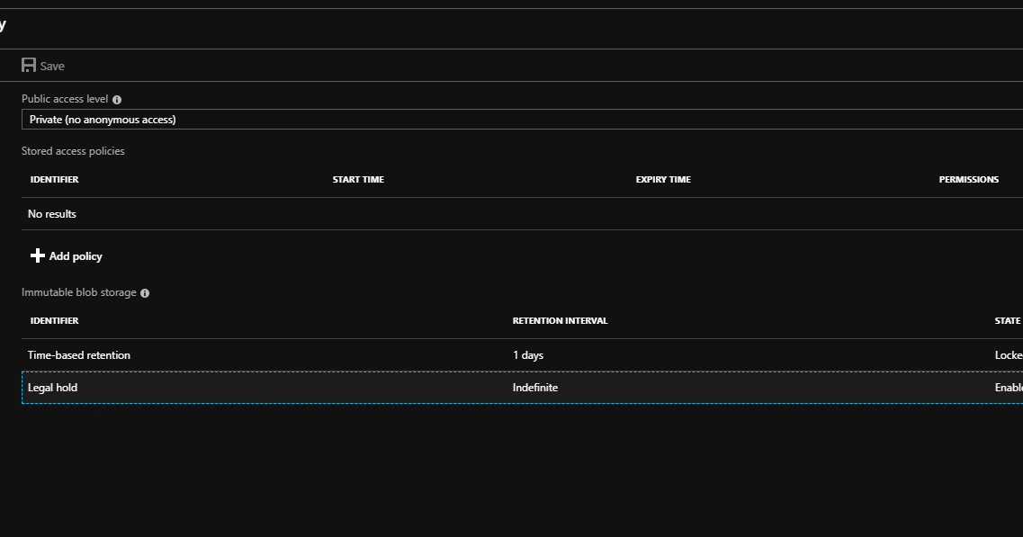
Task: Click the Identifier column header under Stored access policies
Action: tap(54, 179)
